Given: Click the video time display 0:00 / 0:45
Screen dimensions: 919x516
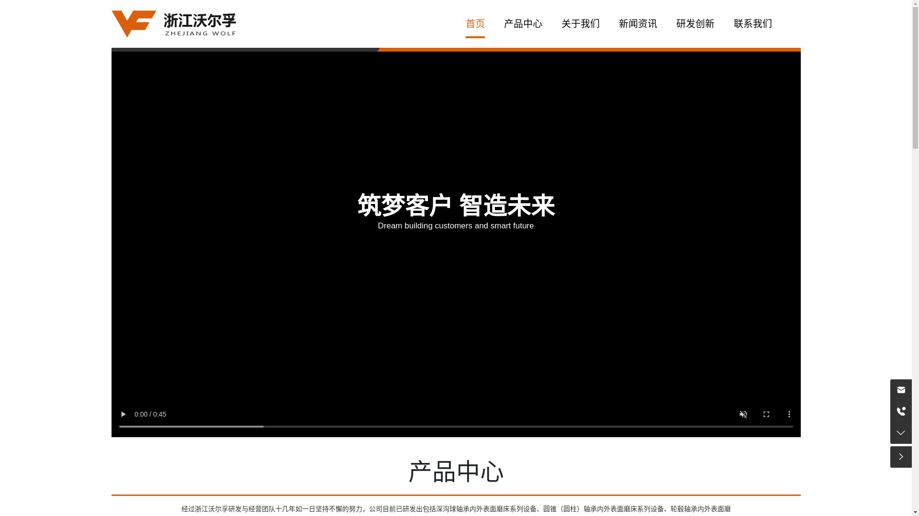Looking at the screenshot, I should (150, 414).
